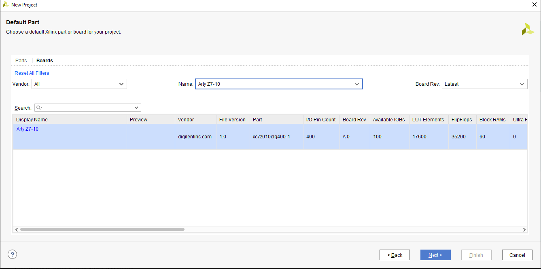Screen dimensions: 541x269
Task: Click the Preview column header
Action: tap(151, 119)
